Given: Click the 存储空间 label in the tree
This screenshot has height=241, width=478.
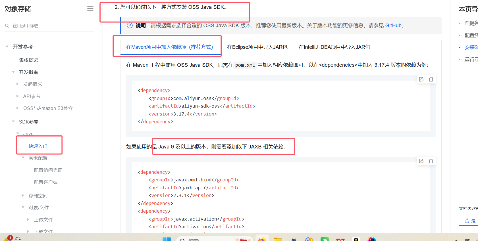Looking at the screenshot, I should click(38, 196).
